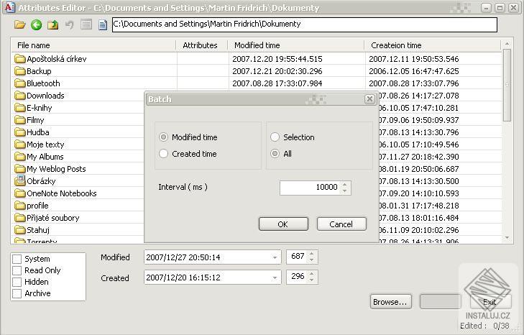Click the Exit button
This screenshot has width=524, height=335.
490,302
